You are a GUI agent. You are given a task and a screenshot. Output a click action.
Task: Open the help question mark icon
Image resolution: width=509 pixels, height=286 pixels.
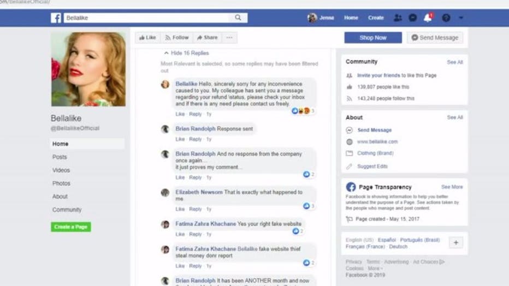click(x=446, y=18)
